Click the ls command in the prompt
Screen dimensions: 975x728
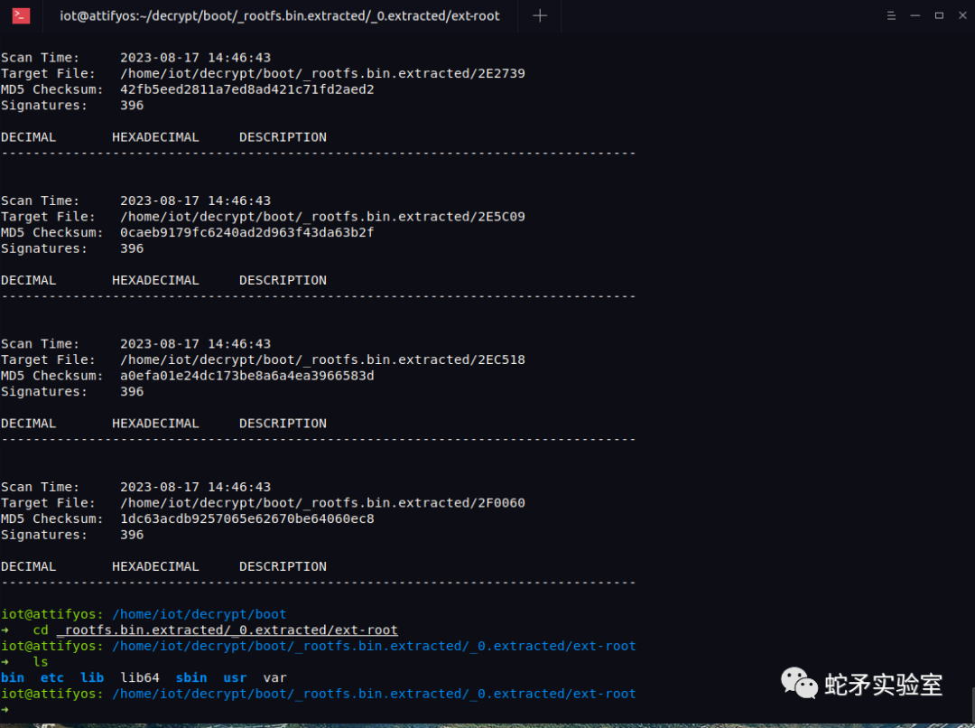coord(40,661)
